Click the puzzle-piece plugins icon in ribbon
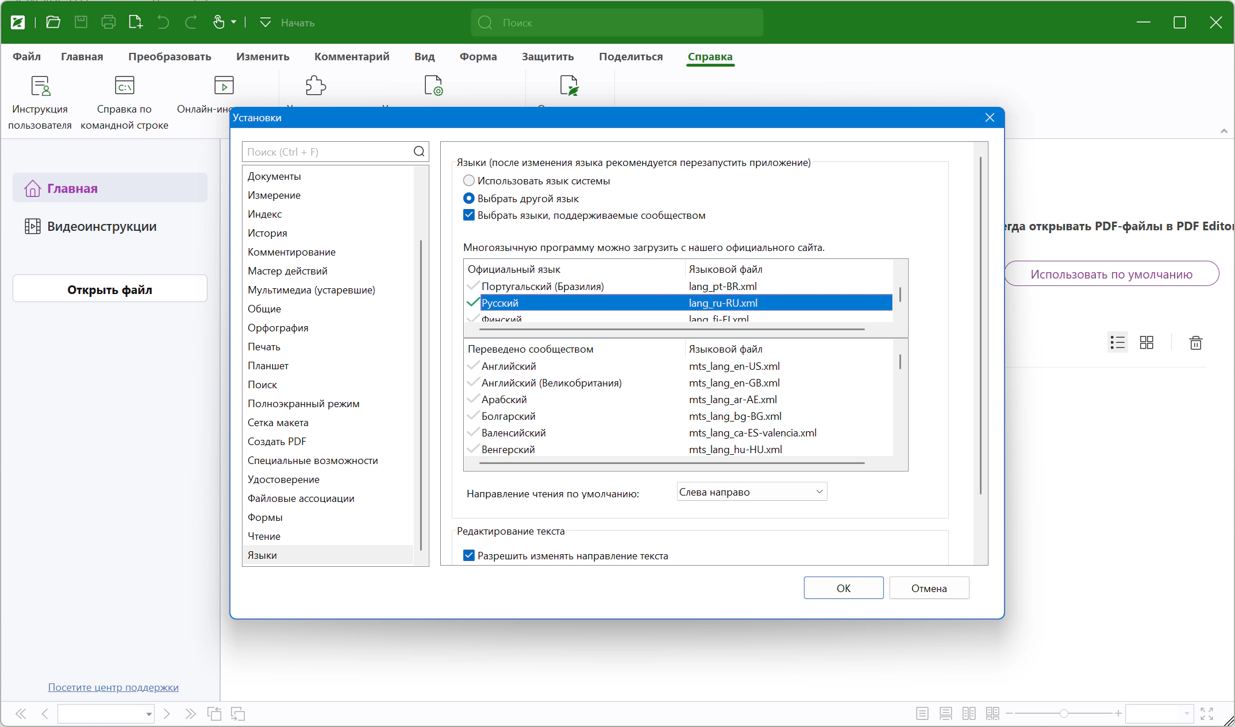 coord(316,86)
